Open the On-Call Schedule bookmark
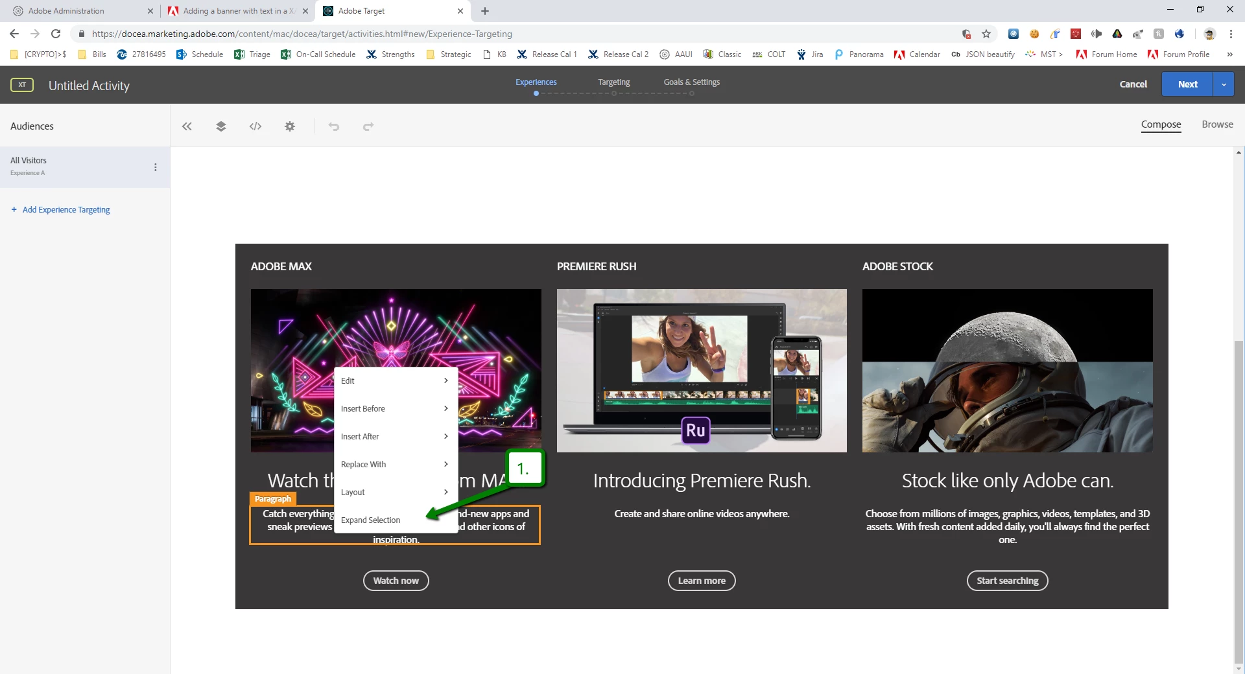Screen dimensions: 1245x674 click(x=318, y=54)
